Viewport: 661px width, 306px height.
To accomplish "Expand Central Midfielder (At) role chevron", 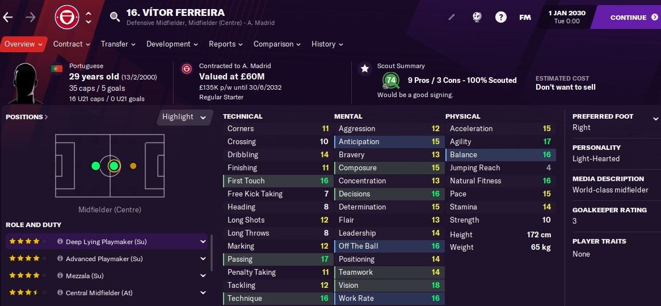I will [203, 292].
